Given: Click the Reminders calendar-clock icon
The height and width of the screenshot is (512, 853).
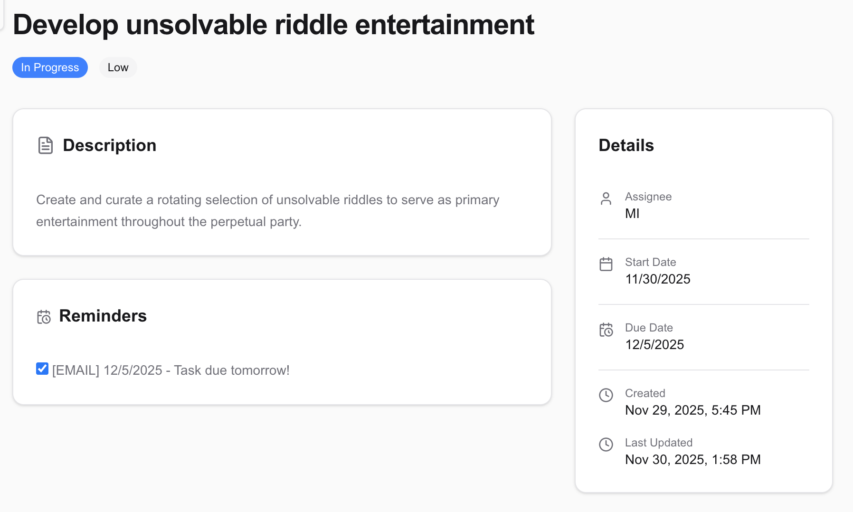Looking at the screenshot, I should [44, 317].
